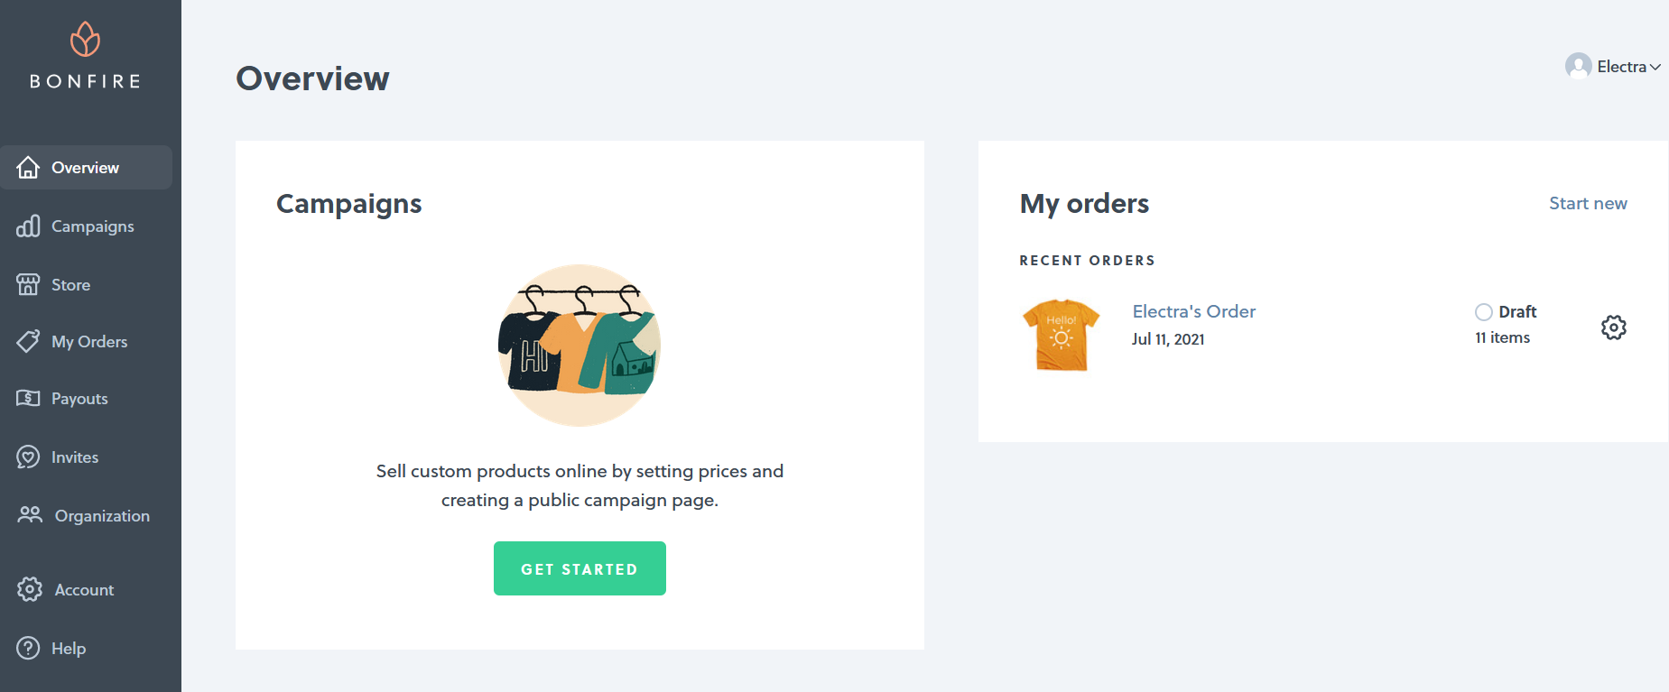This screenshot has height=692, width=1669.
Task: Click the Help question mark icon
Action: 28,648
